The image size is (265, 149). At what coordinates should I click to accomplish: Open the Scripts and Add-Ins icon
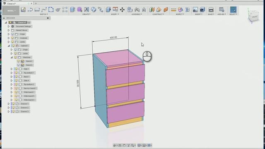tap(222, 10)
